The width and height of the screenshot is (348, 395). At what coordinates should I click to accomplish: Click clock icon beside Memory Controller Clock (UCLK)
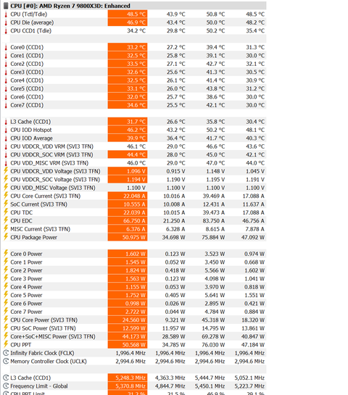click(x=6, y=361)
